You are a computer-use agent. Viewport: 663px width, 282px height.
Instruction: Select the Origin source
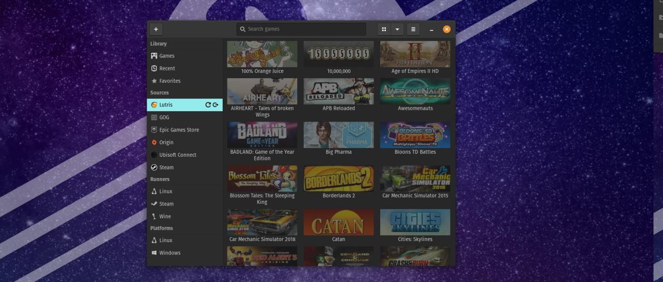[x=185, y=142]
